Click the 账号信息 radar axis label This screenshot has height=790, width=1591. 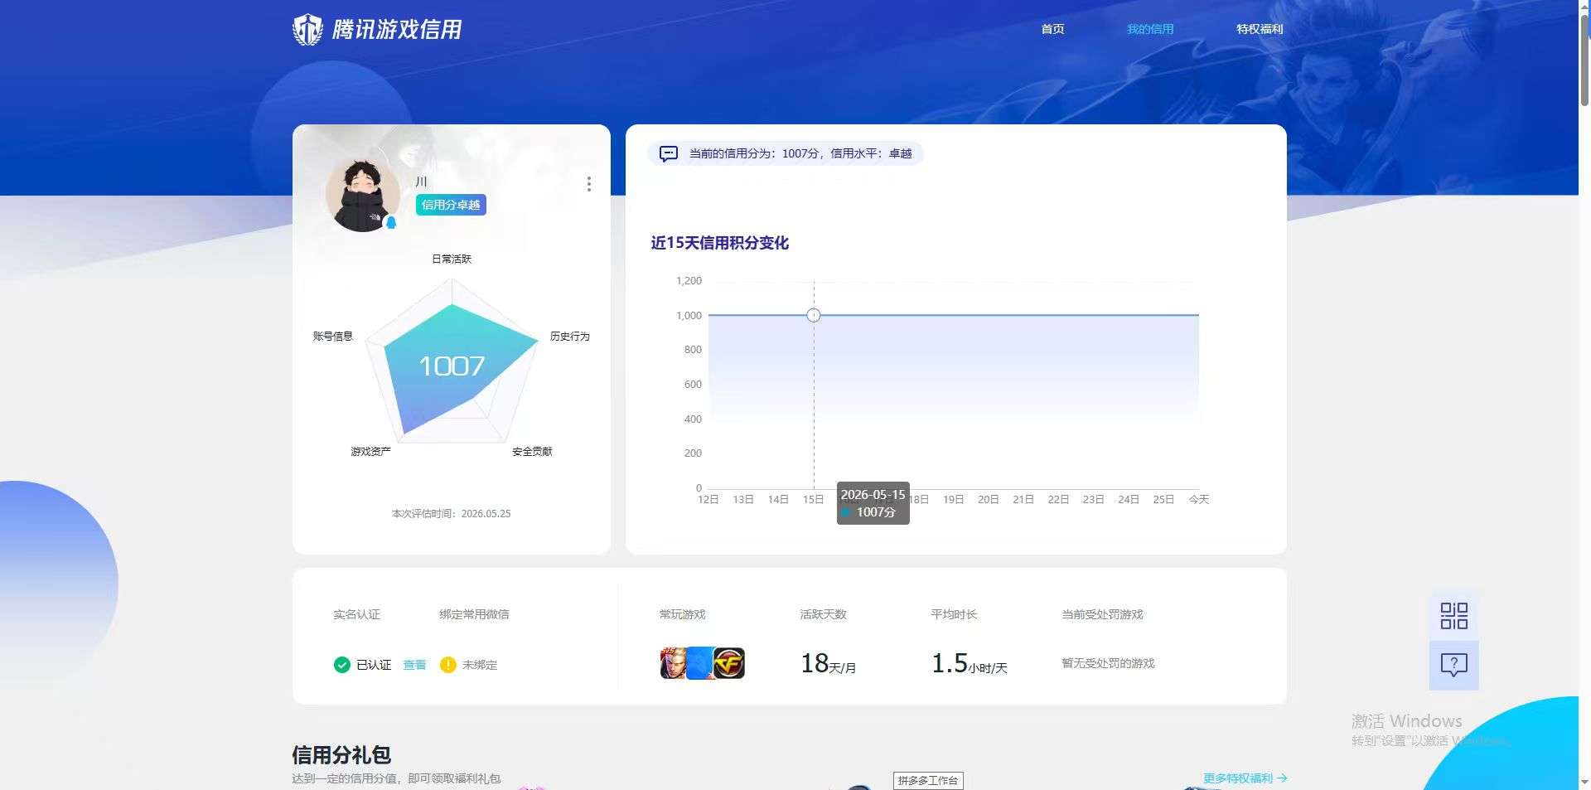(333, 336)
